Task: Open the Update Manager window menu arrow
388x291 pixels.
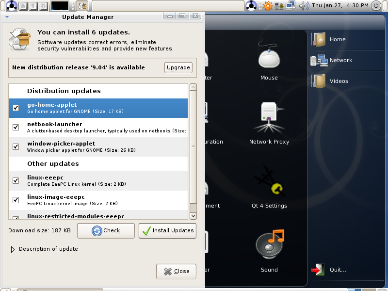Action: [7, 17]
